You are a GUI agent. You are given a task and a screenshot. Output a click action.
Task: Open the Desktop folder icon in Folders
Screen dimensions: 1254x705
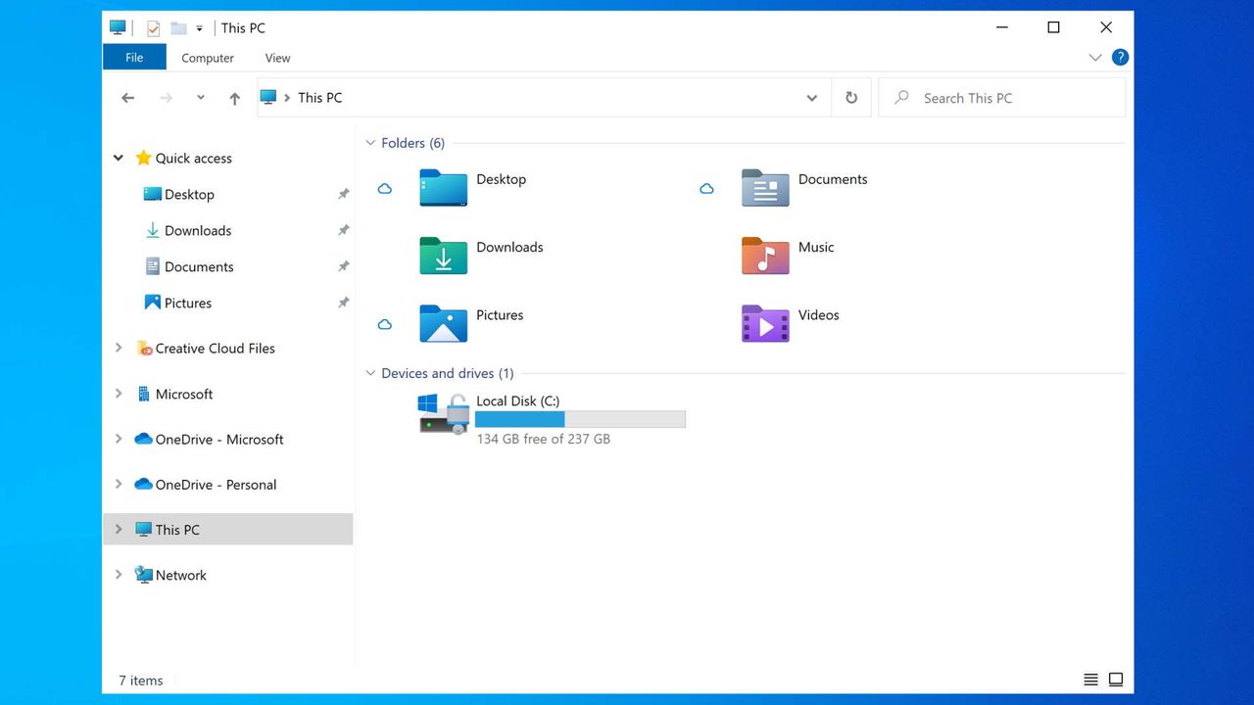(443, 188)
